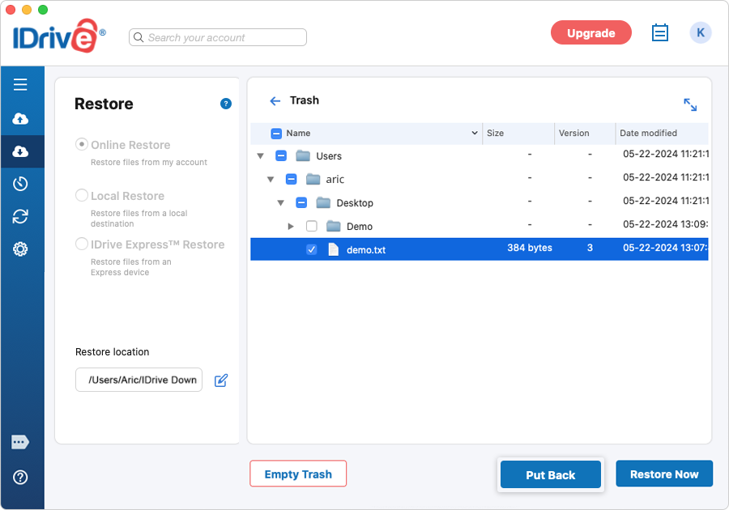Select the IDrive Express Restore option
The width and height of the screenshot is (729, 510).
point(82,244)
